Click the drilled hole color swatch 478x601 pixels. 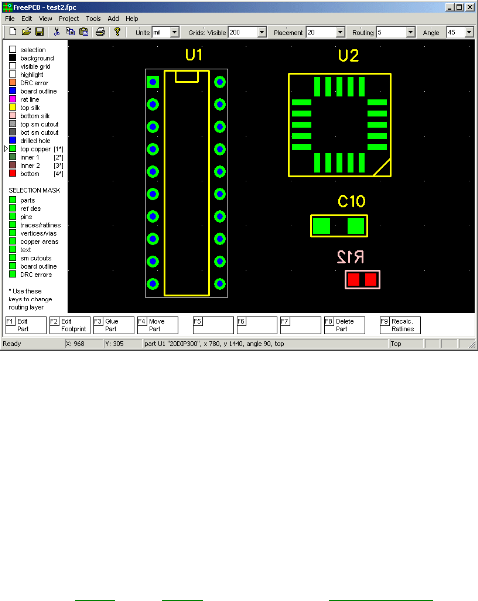click(13, 141)
